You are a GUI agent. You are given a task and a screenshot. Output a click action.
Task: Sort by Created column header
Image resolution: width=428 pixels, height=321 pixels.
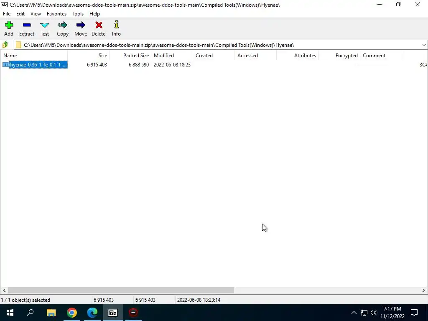point(214,56)
